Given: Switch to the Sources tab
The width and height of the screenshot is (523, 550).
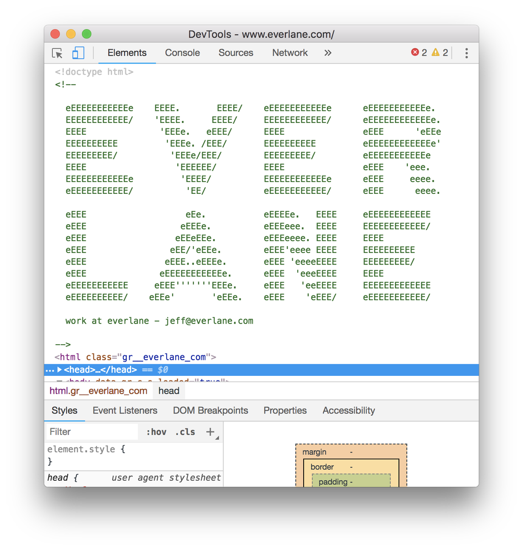Looking at the screenshot, I should tap(236, 53).
